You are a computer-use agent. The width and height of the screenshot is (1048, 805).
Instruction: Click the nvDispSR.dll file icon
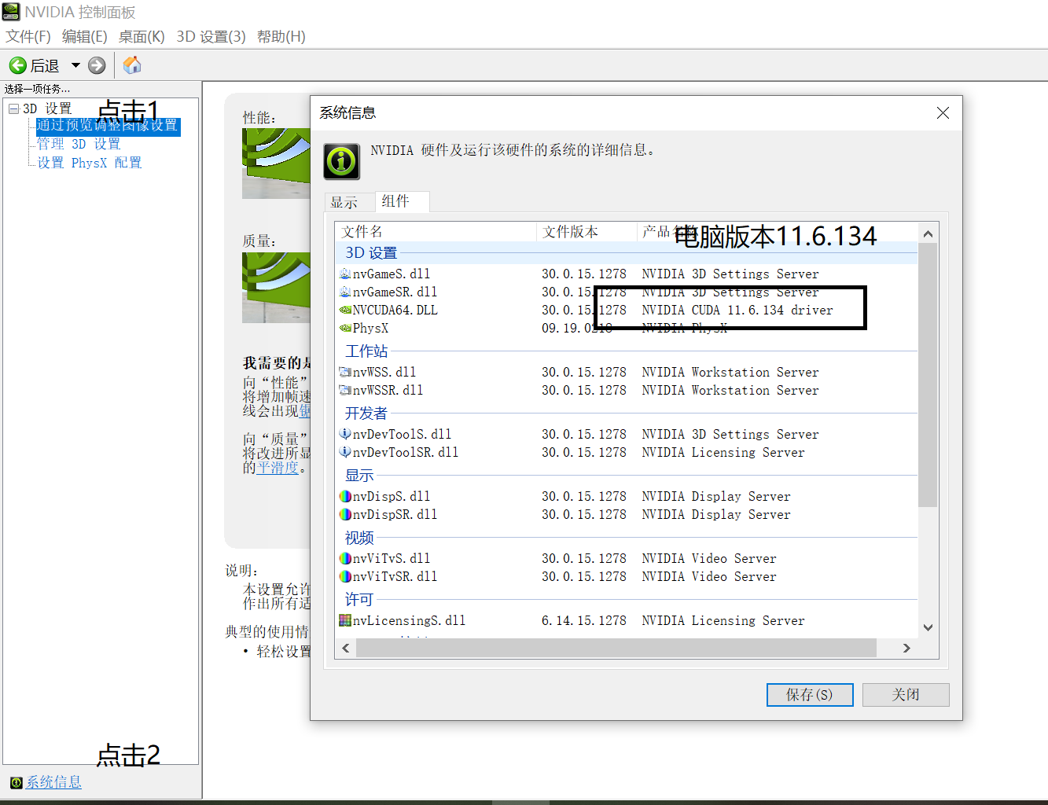click(x=345, y=514)
